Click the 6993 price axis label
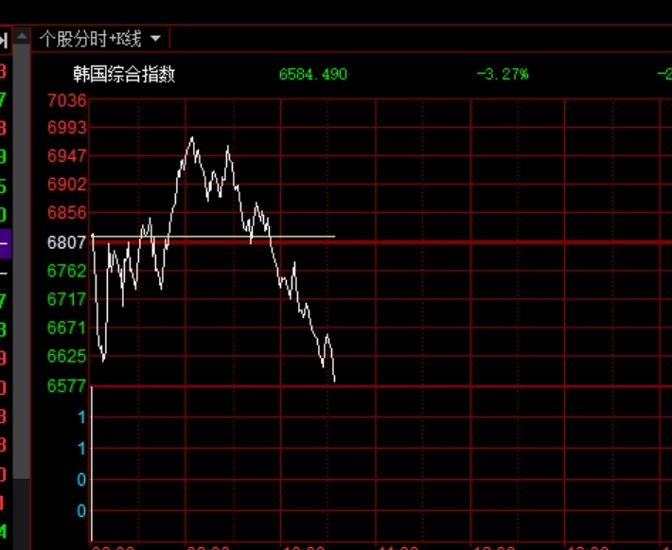The width and height of the screenshot is (672, 550). 67,128
